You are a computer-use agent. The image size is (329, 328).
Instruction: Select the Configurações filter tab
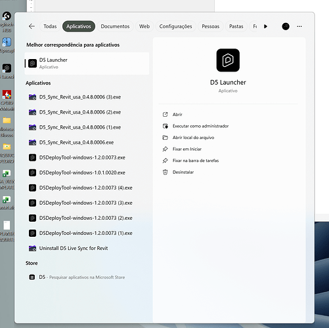(175, 26)
